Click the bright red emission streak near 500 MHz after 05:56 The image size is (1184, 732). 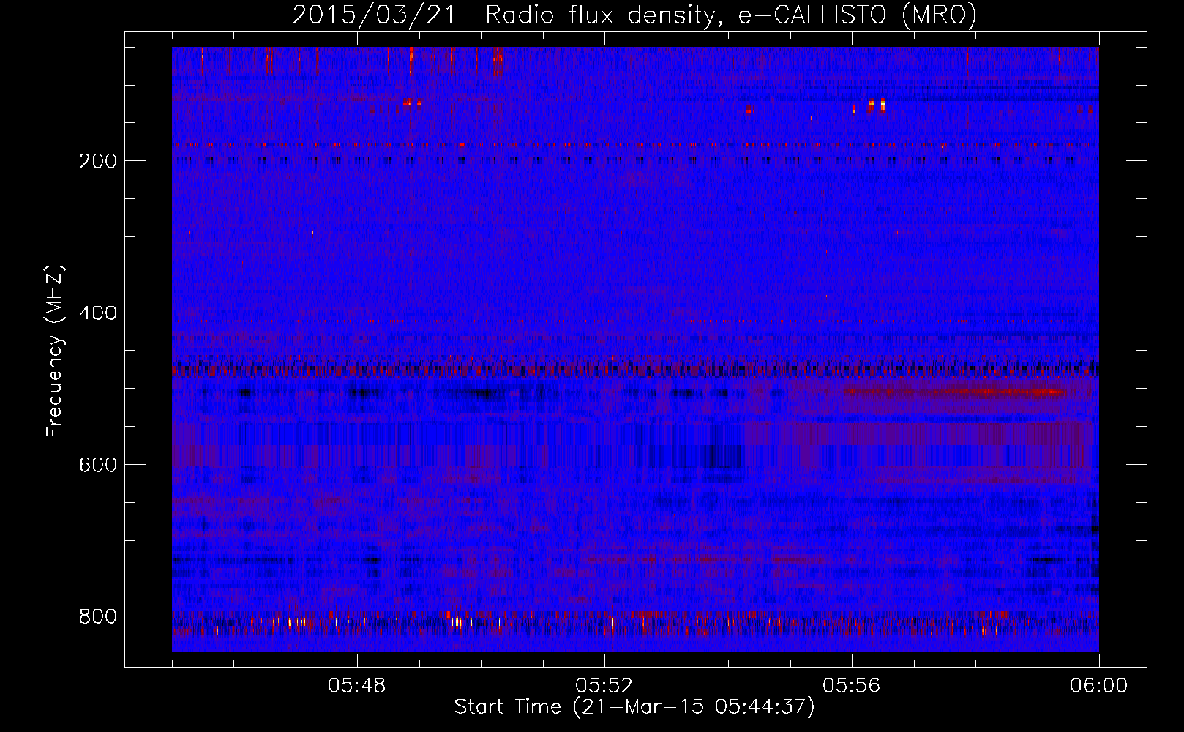955,392
